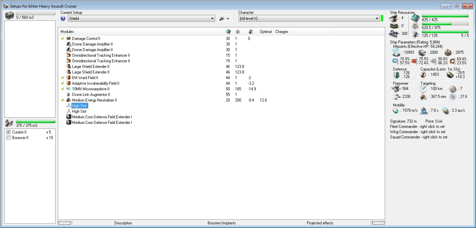Click the velocity icon showing 1578 m/s
476x228 pixels.
point(396,110)
